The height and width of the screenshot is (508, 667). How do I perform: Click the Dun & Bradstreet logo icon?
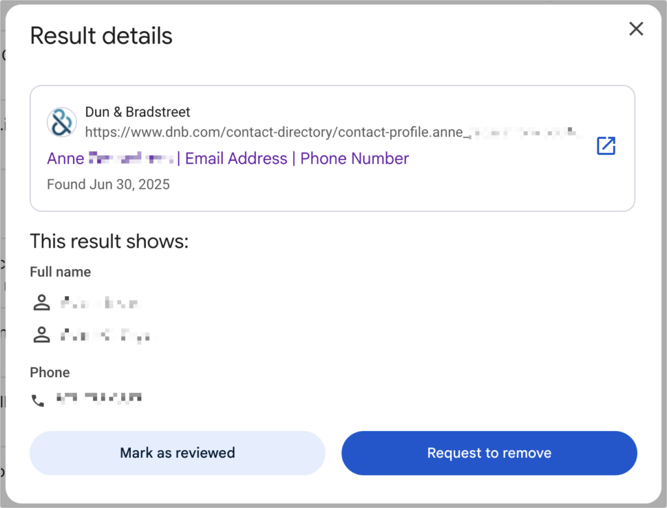click(x=61, y=122)
